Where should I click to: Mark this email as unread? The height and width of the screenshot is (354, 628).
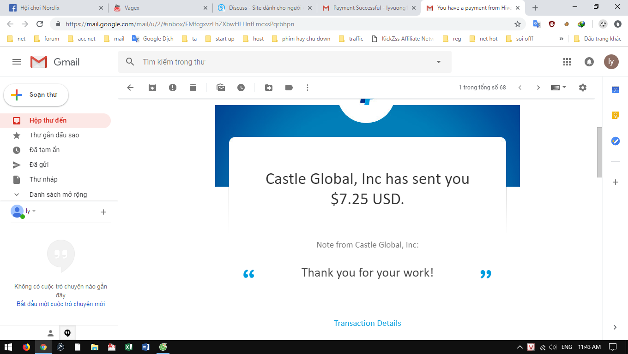(221, 88)
